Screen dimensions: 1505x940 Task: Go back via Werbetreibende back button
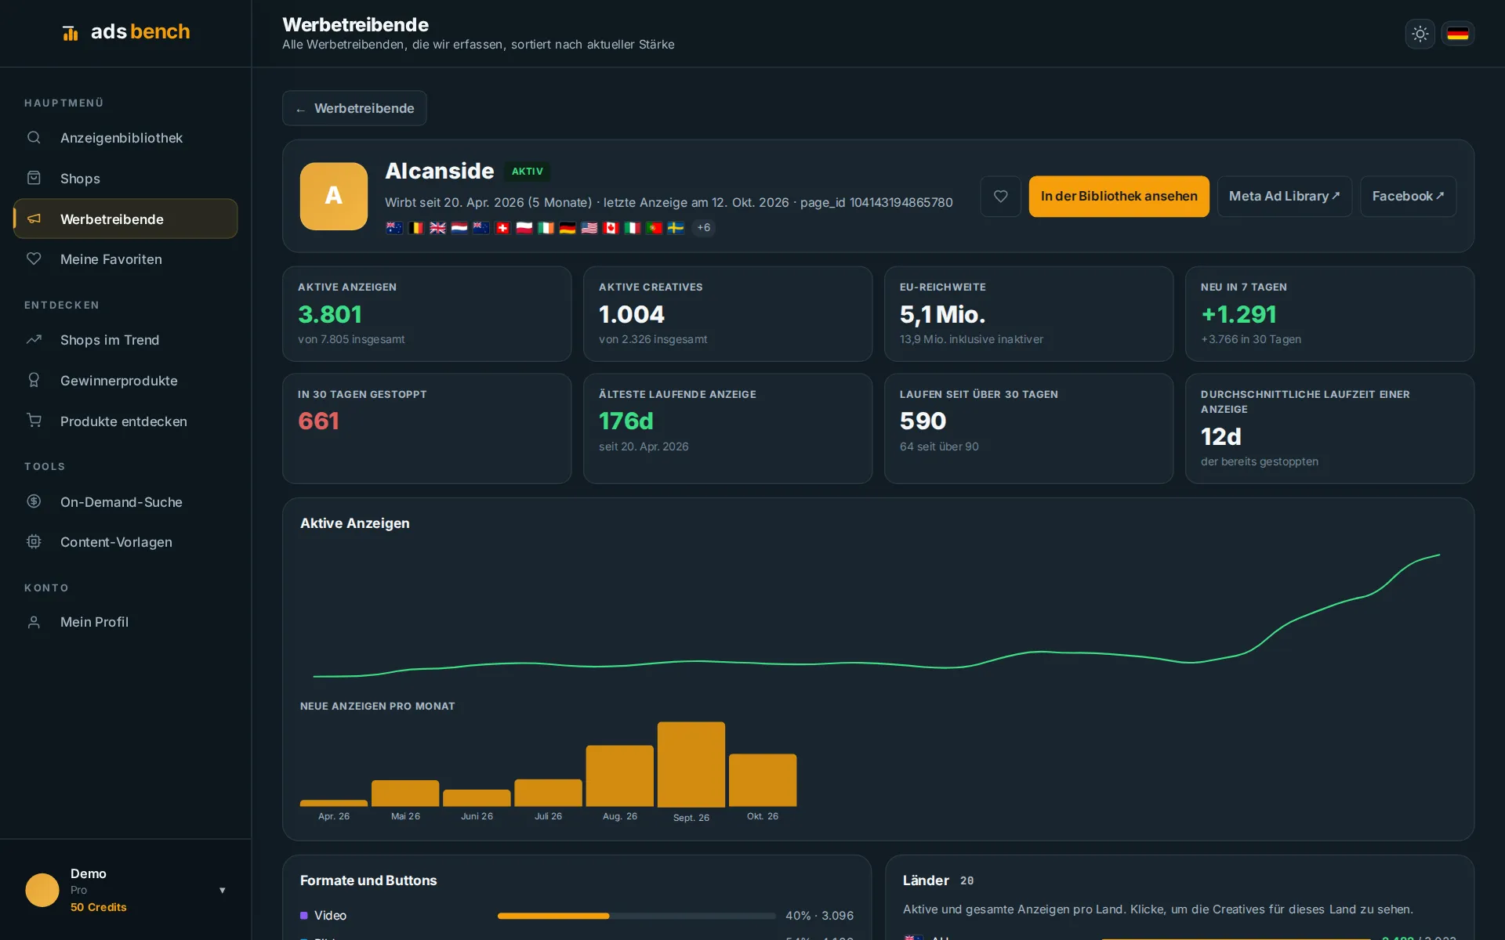[354, 108]
